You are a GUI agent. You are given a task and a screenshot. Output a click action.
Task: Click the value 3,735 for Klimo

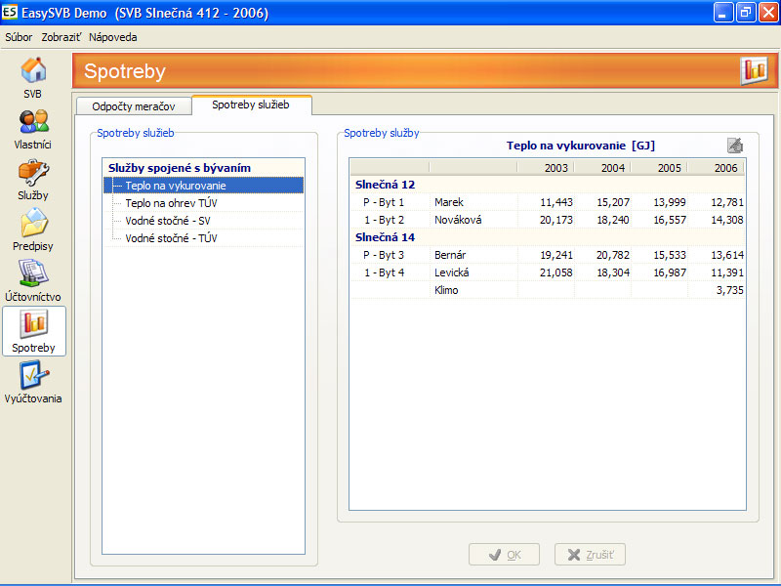[x=729, y=290]
